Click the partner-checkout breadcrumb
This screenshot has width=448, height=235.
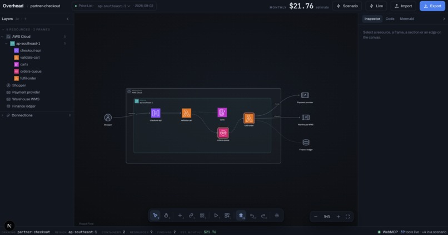[45, 6]
